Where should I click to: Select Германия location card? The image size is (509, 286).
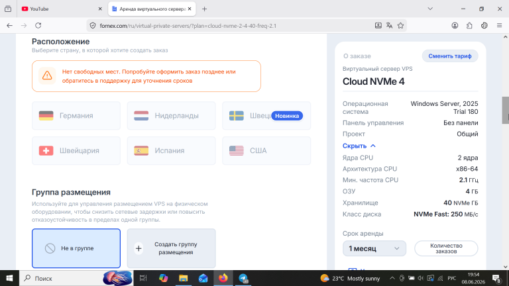pos(76,116)
